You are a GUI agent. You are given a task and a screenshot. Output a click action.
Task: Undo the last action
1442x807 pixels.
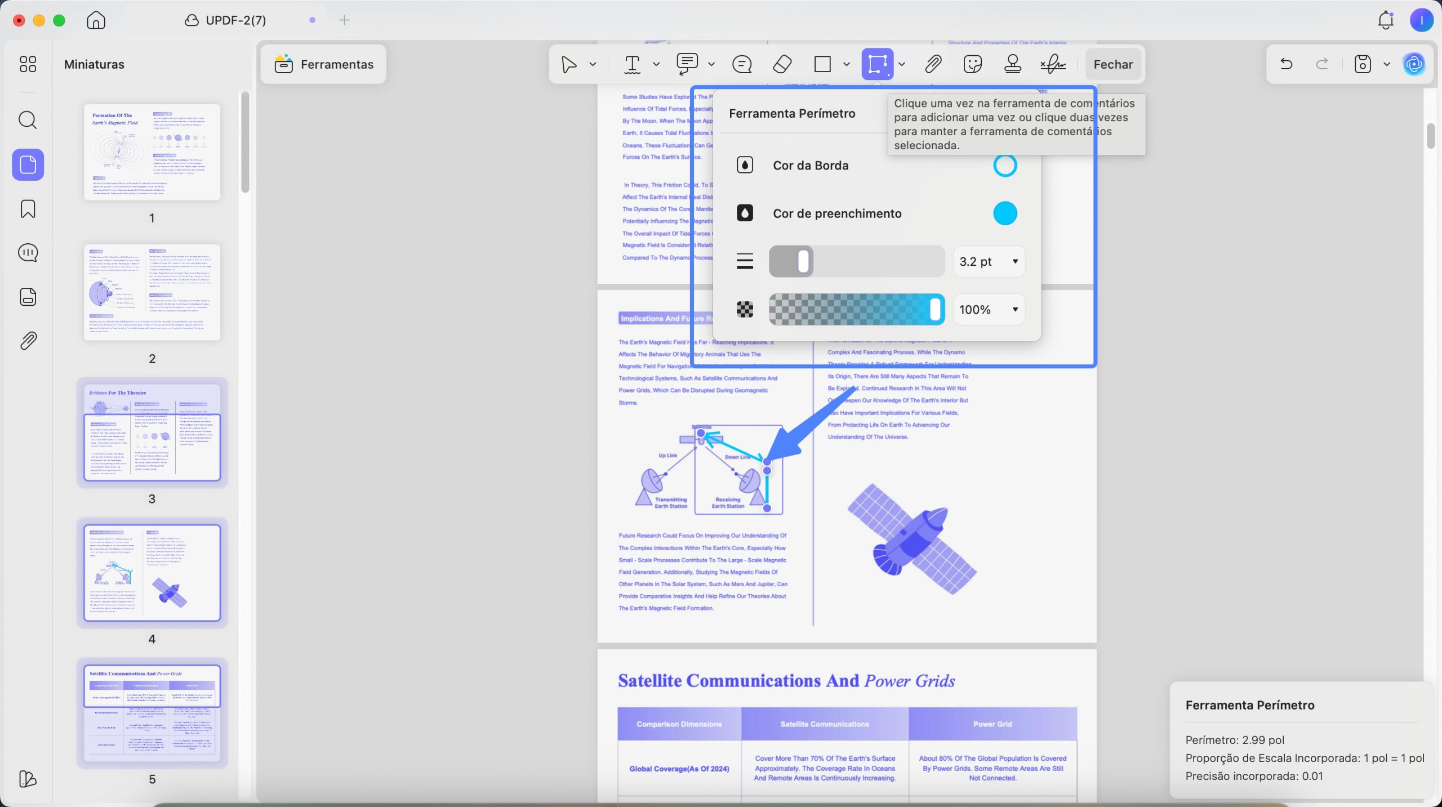coord(1286,64)
